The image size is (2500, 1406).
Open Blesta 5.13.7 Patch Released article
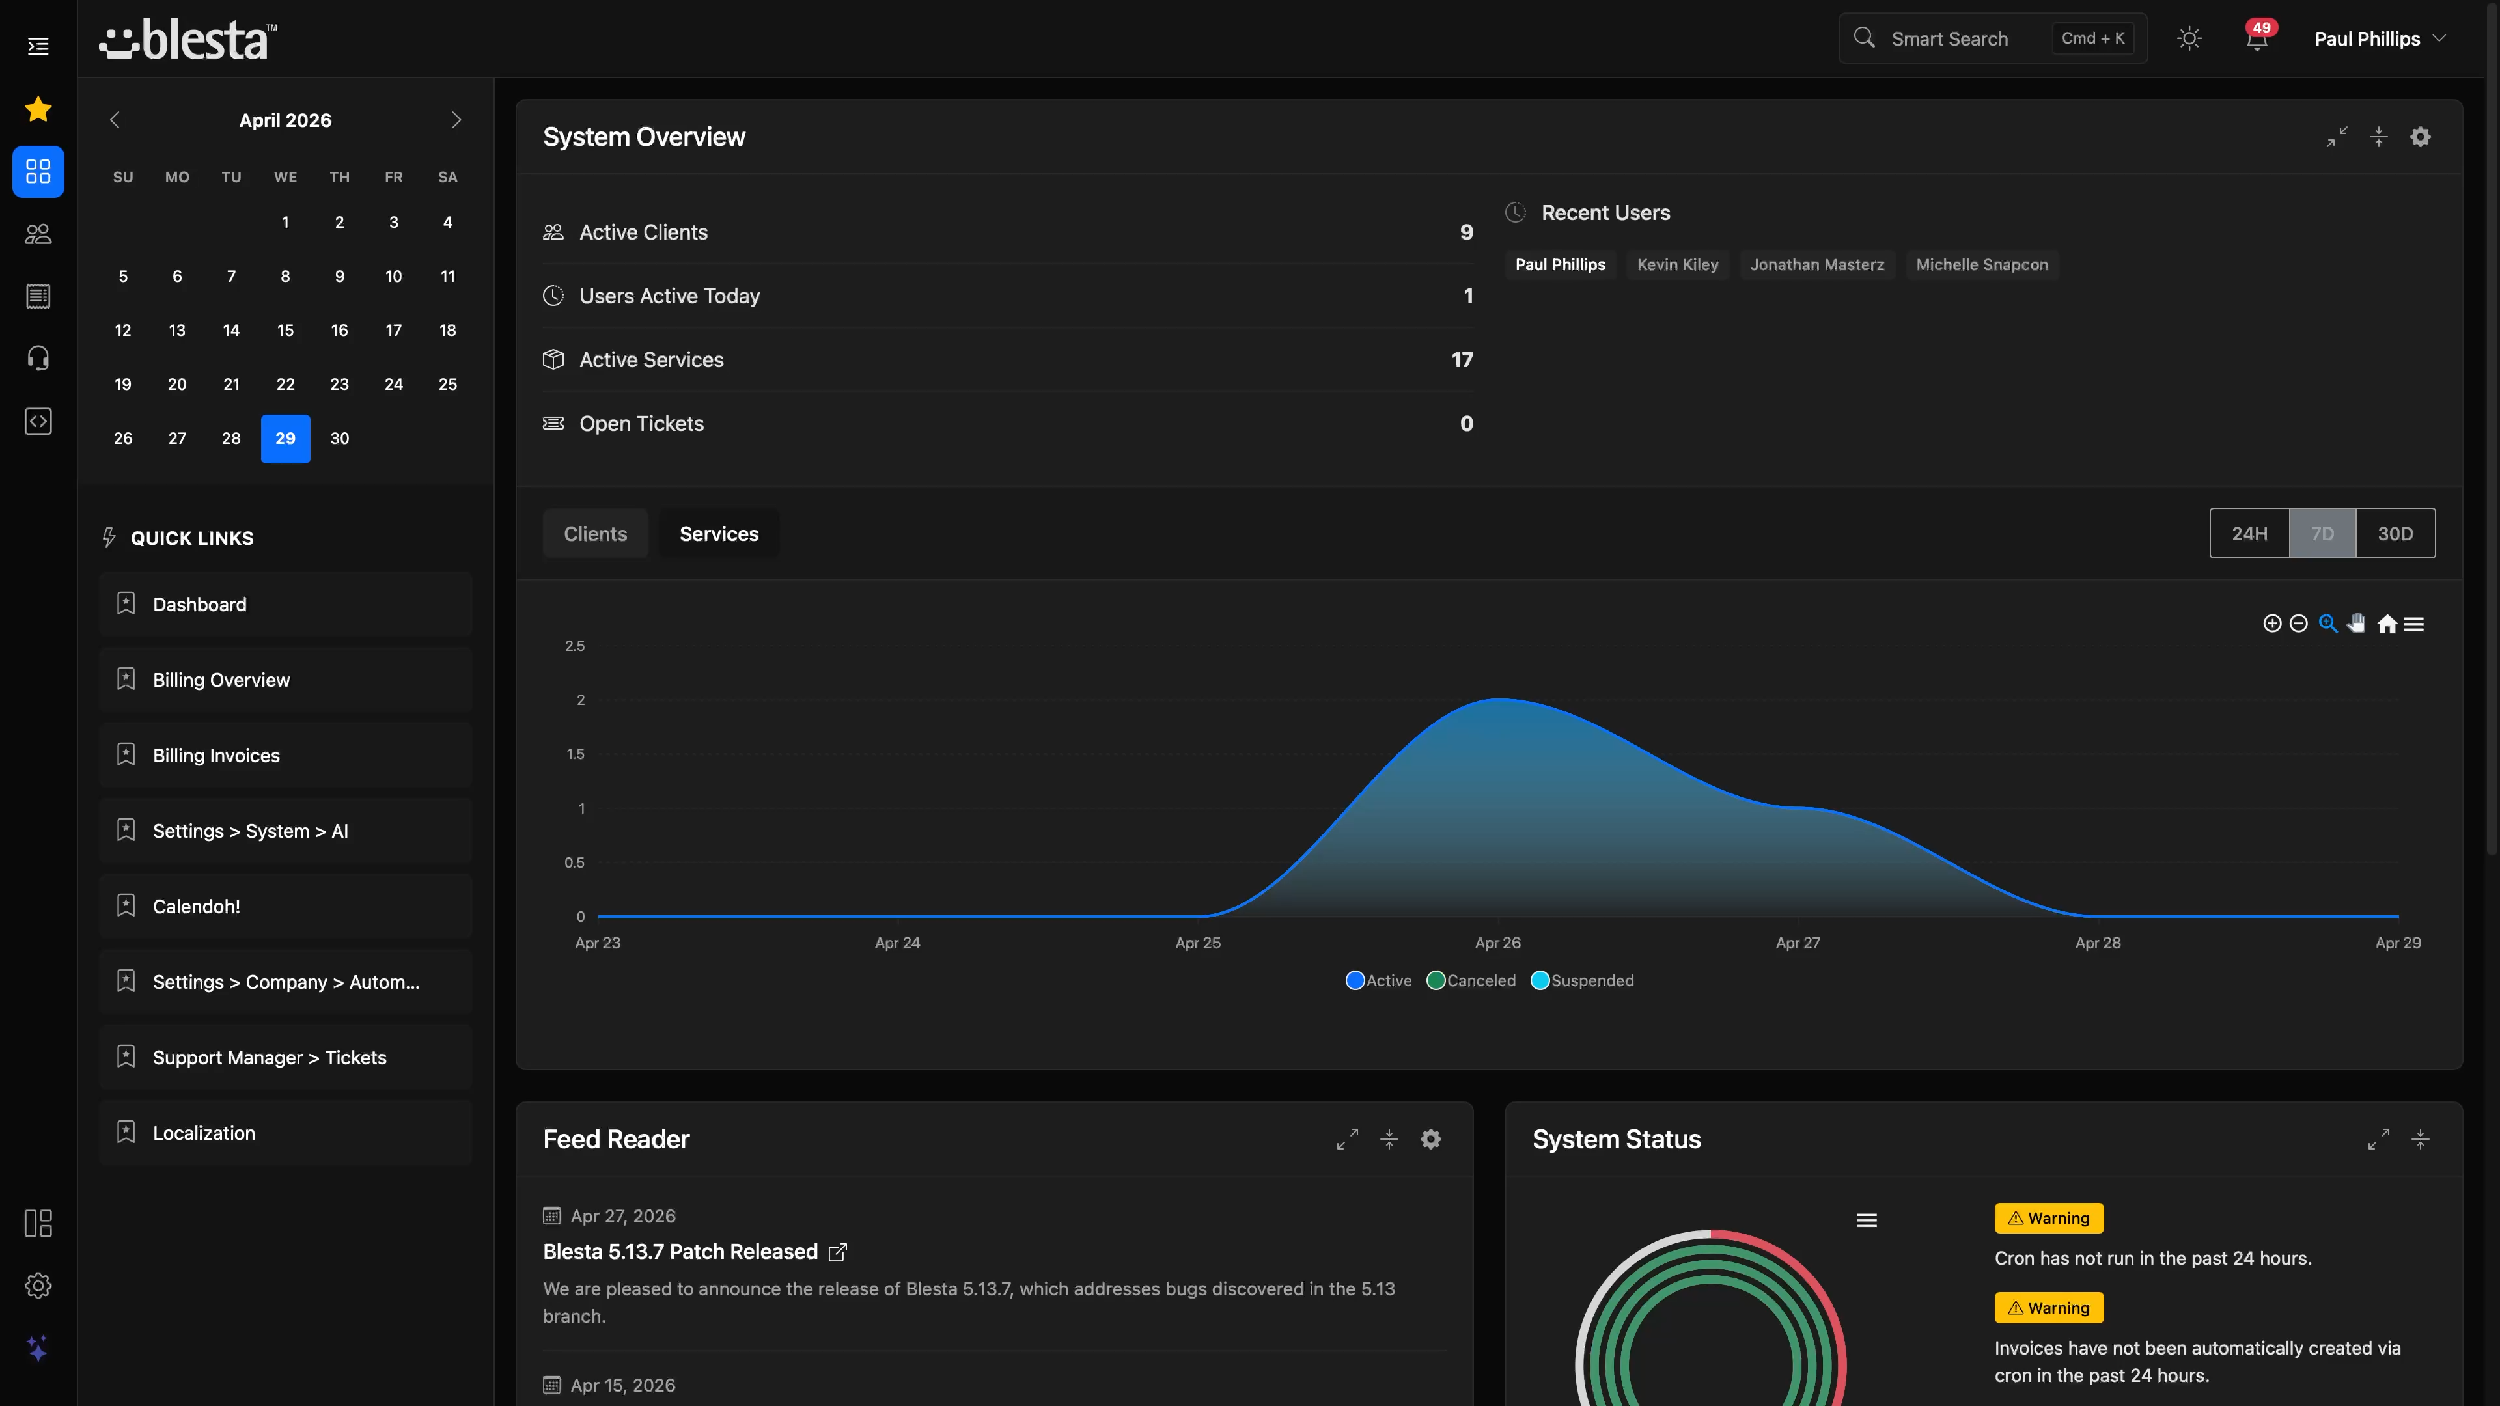point(694,1252)
